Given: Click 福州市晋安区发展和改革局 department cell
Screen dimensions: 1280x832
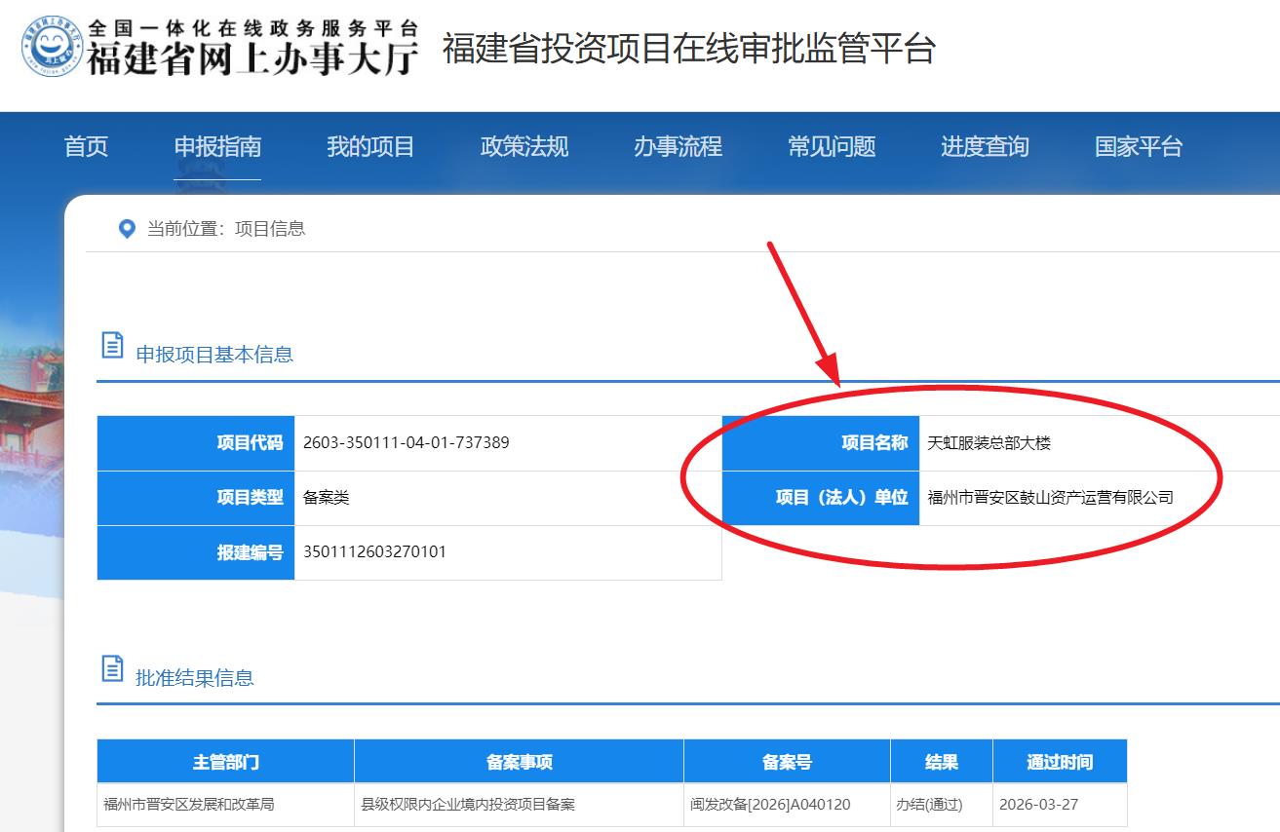Looking at the screenshot, I should [x=189, y=805].
